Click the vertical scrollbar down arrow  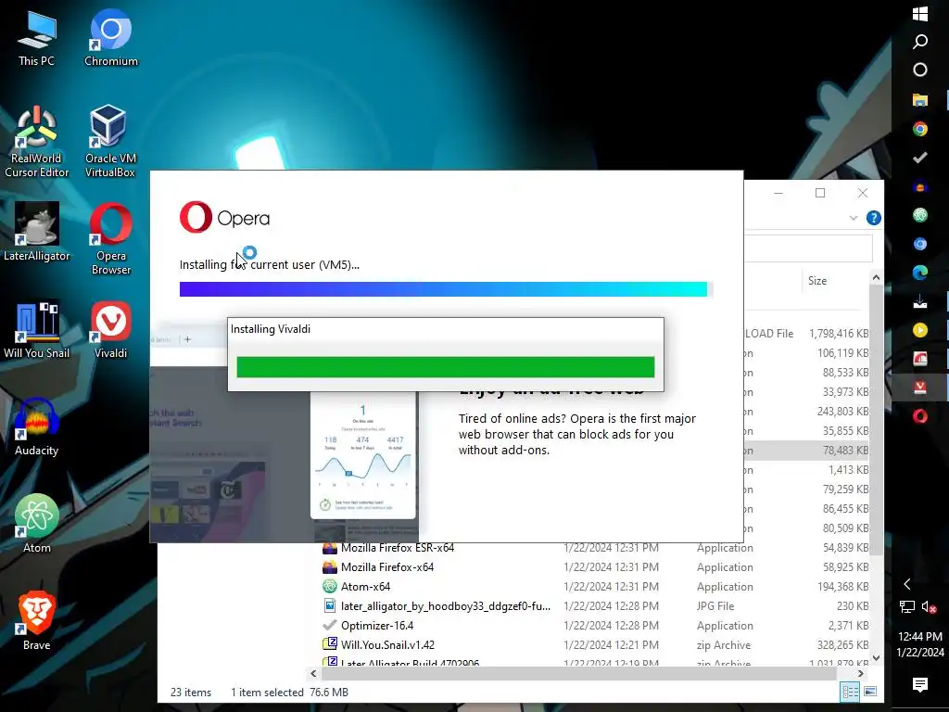tap(876, 657)
